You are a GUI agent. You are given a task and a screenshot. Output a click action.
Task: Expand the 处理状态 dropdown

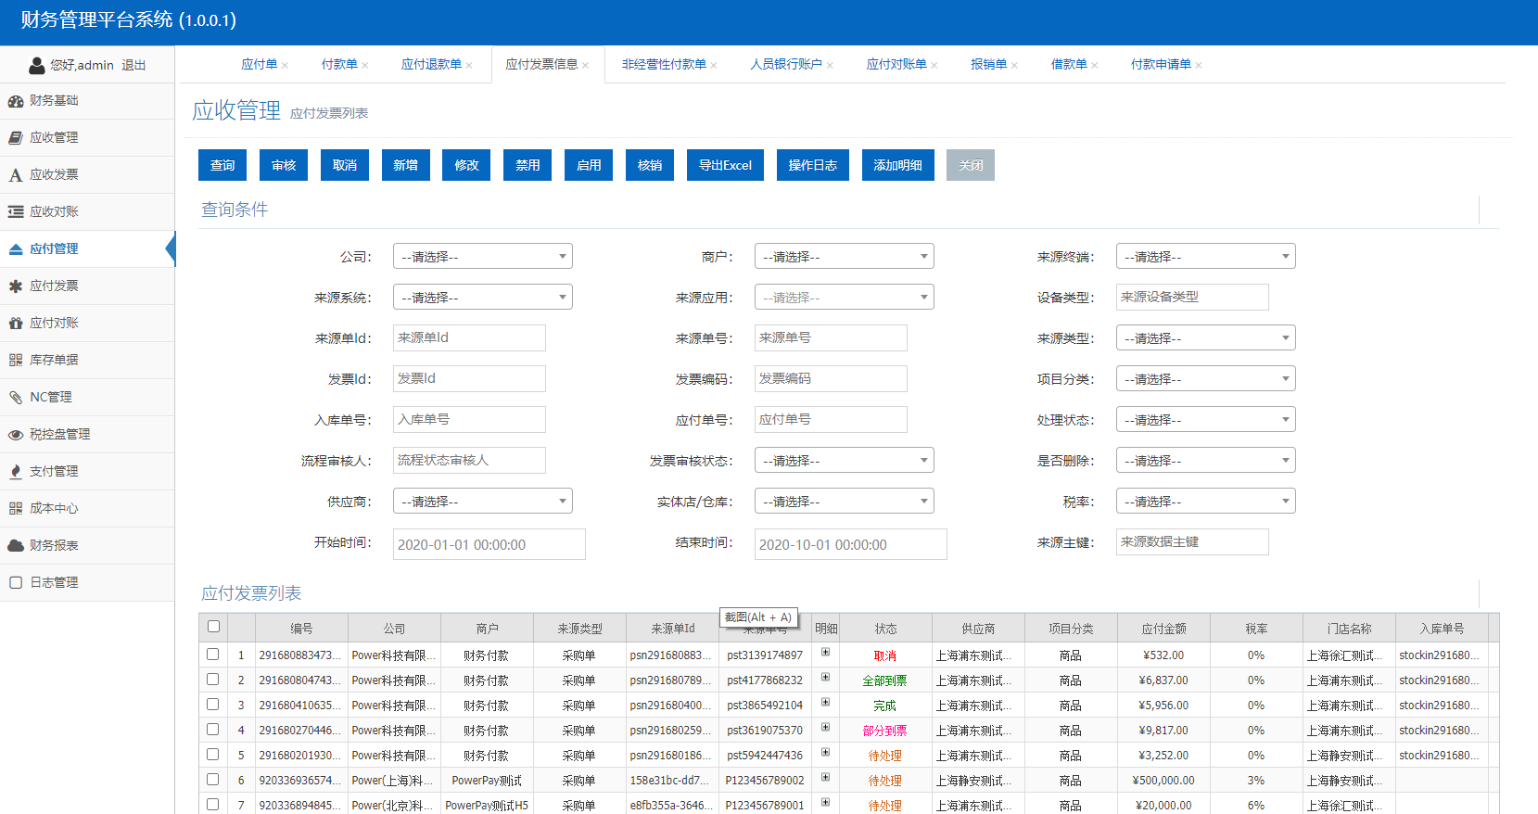tap(1205, 420)
